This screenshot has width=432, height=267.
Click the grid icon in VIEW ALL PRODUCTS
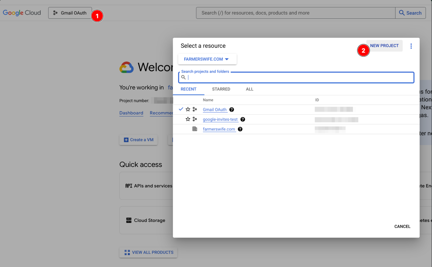point(127,252)
